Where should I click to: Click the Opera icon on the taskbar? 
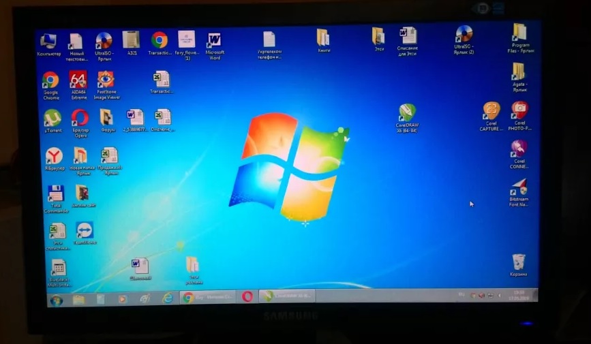(247, 297)
